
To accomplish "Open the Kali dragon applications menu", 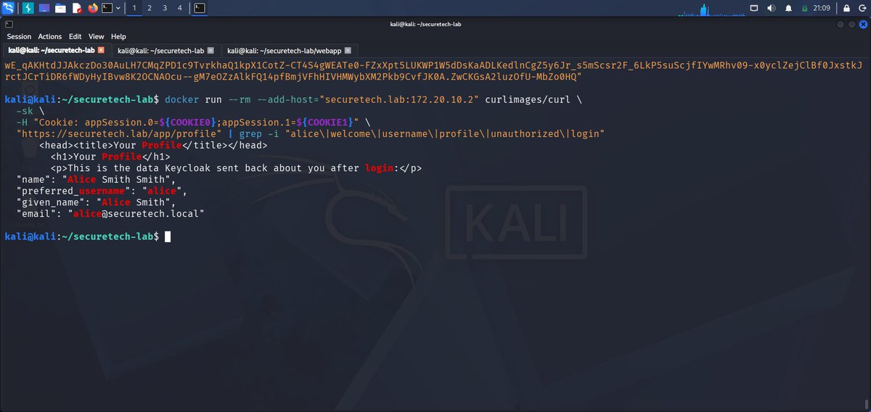I will 9,8.
